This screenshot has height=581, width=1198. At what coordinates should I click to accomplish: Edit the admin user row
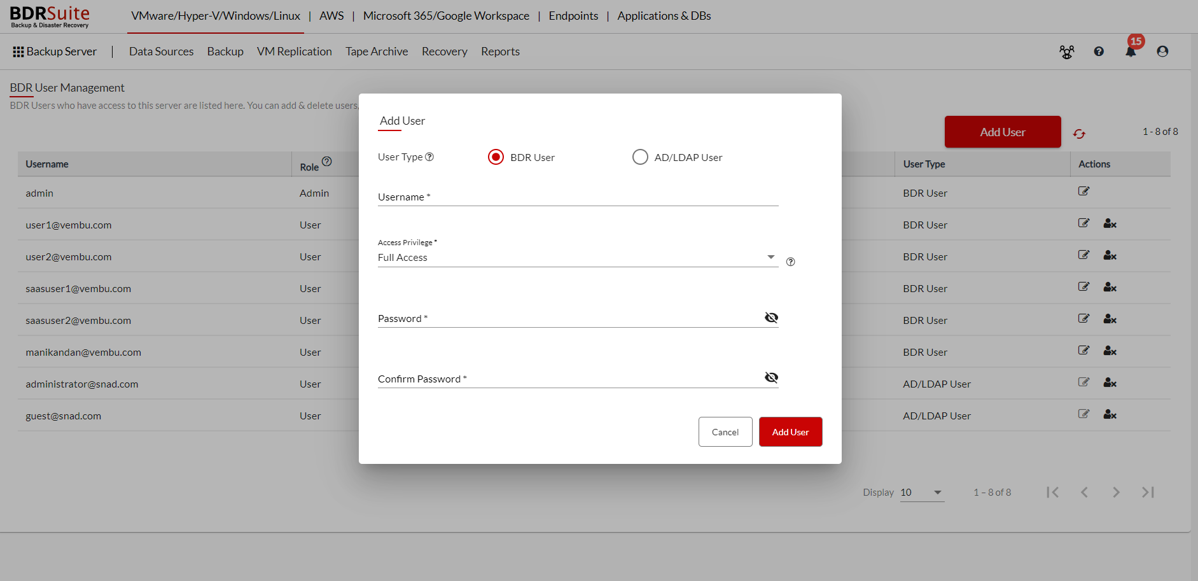(x=1084, y=191)
